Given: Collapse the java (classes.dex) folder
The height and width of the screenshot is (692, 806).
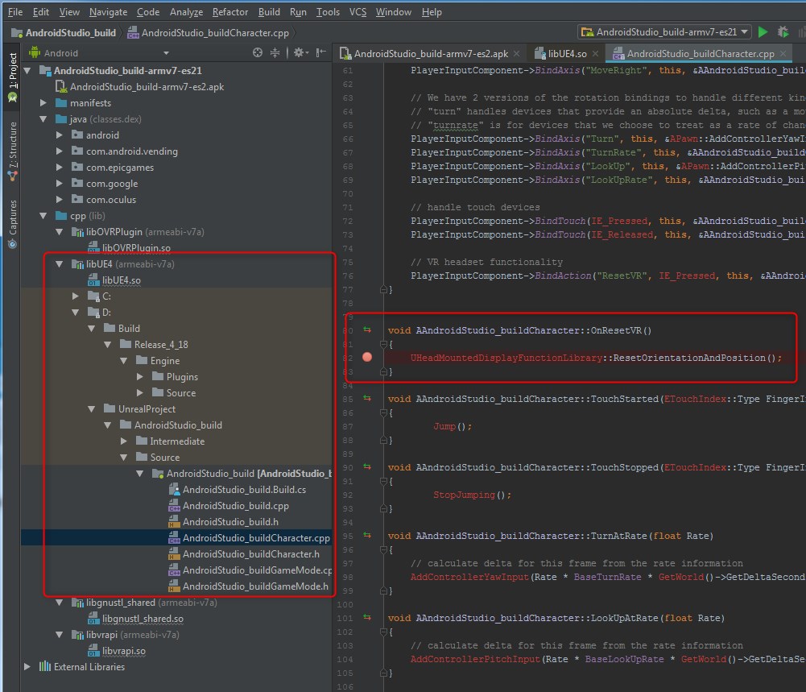Looking at the screenshot, I should (43, 118).
